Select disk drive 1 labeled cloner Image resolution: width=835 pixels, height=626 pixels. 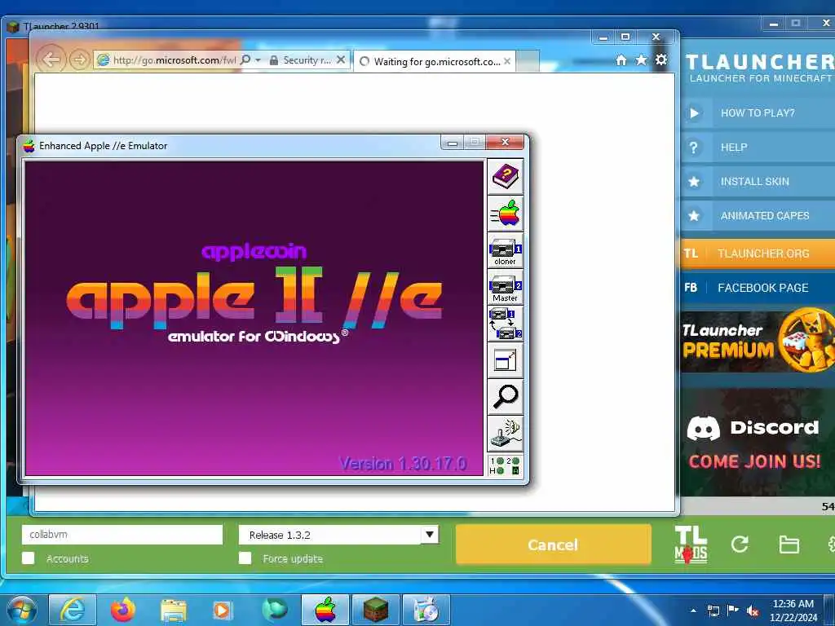click(x=505, y=250)
